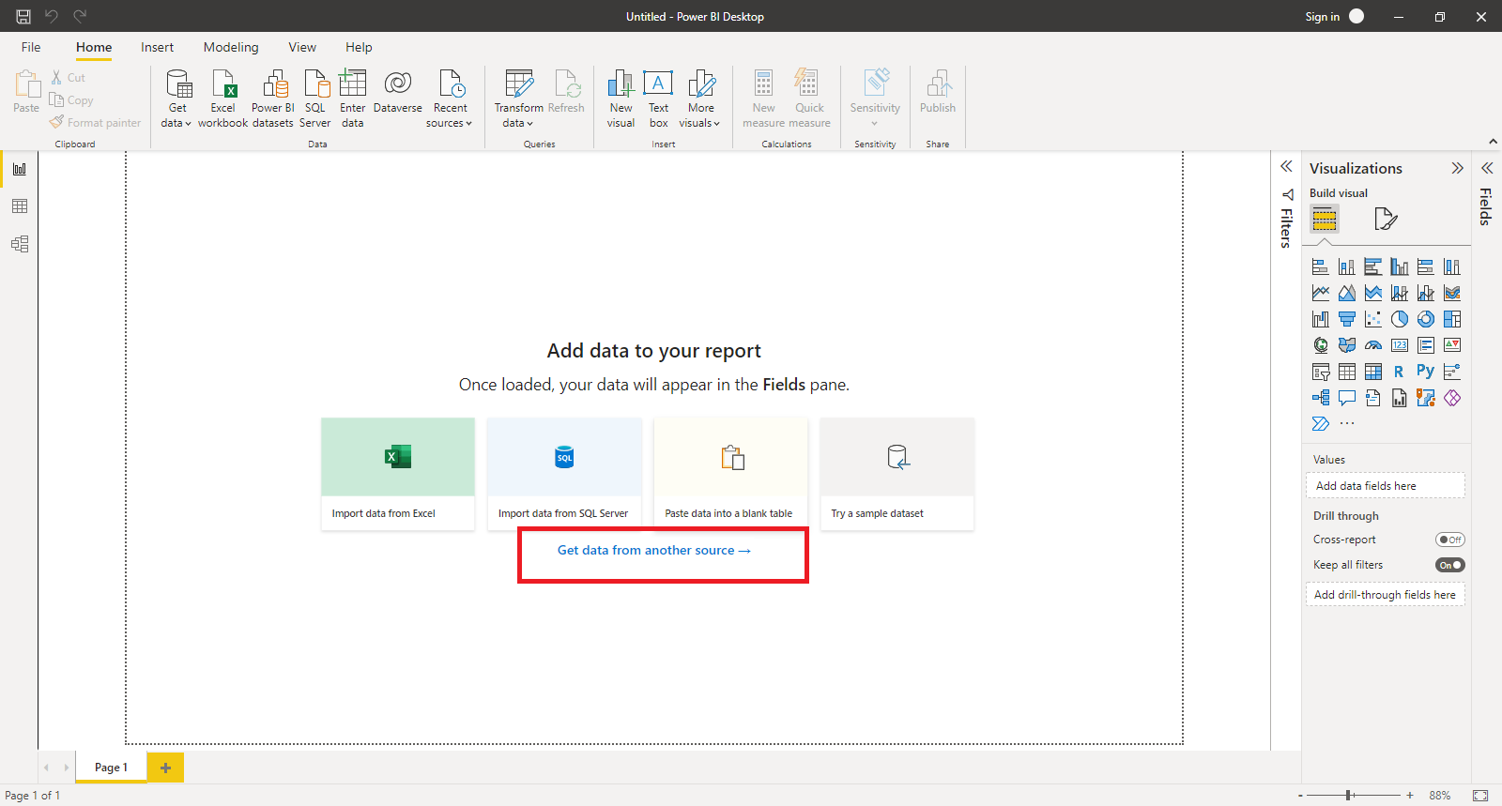Screen dimensions: 1502x806
Task: Open Data view in left sidebar
Action: 20,206
